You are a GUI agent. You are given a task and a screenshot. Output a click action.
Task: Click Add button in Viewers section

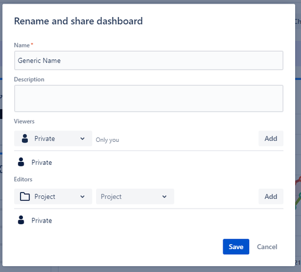coord(271,138)
